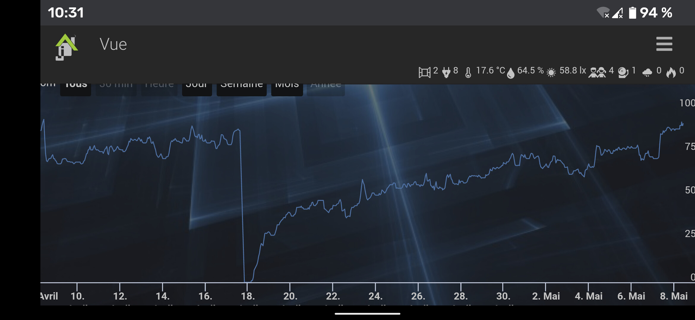
Task: Click the 24. date axis label
Action: (x=375, y=296)
